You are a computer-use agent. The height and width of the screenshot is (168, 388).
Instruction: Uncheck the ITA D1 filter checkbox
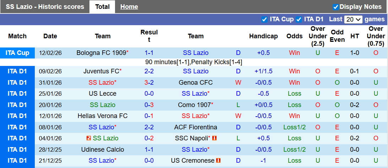click(x=299, y=19)
